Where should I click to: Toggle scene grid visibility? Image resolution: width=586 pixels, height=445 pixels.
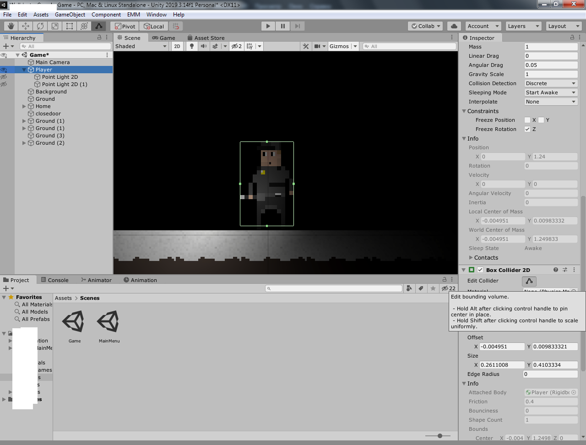tap(250, 46)
